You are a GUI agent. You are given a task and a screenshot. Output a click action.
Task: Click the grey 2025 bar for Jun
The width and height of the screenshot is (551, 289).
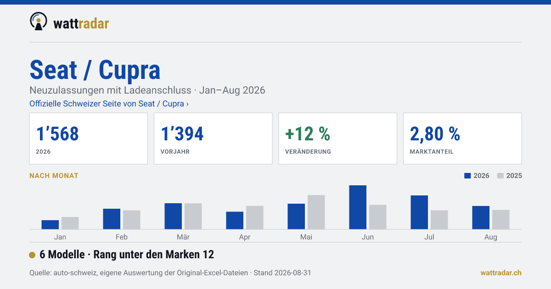click(x=378, y=217)
